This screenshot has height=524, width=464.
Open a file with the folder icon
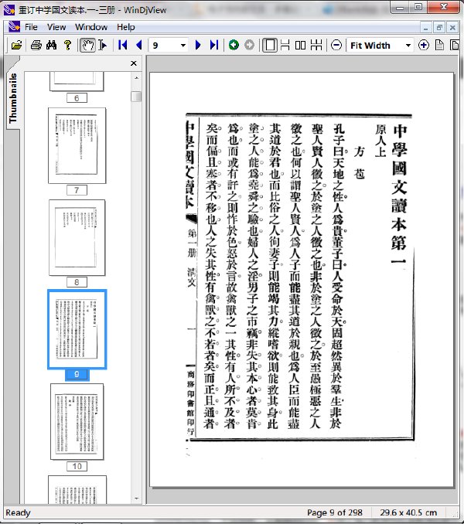16,45
